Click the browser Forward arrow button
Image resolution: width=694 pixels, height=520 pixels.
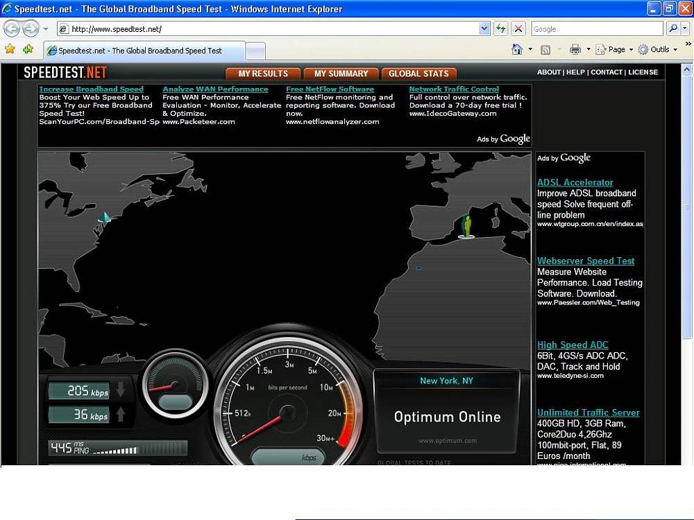pos(31,28)
